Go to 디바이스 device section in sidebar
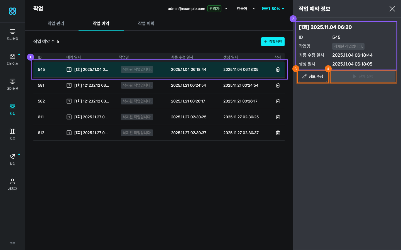The height and width of the screenshot is (250, 401). pos(13,60)
